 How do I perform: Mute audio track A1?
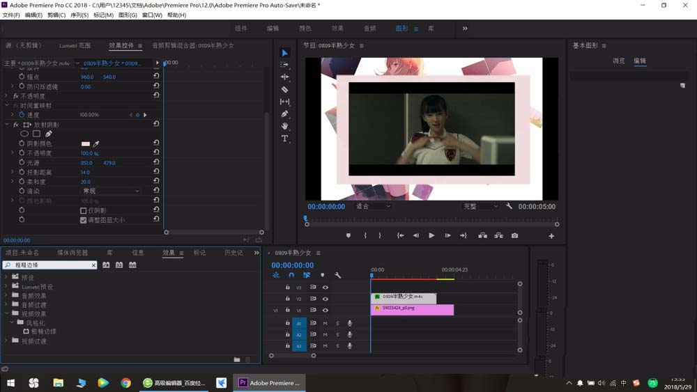[325, 323]
